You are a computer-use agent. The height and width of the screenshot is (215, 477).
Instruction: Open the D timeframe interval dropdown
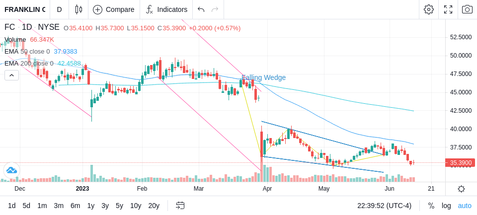point(59,9)
